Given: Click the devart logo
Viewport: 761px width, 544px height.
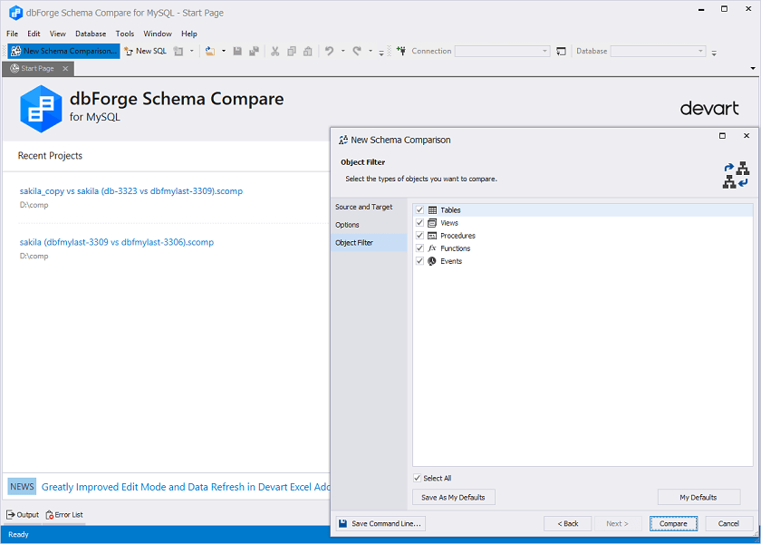Looking at the screenshot, I should coord(709,108).
